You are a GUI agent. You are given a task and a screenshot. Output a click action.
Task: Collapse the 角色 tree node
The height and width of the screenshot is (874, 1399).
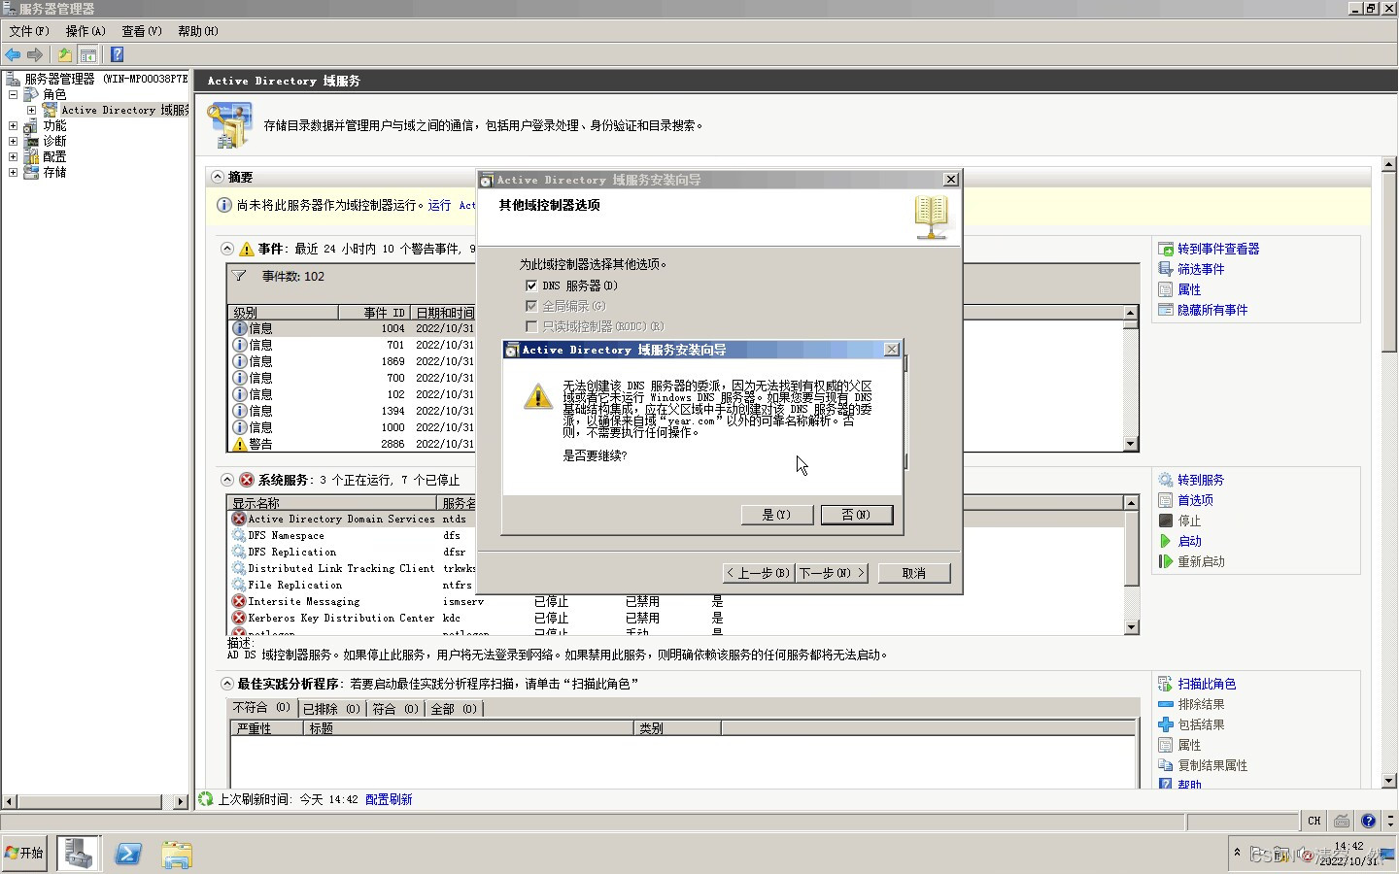[x=14, y=94]
